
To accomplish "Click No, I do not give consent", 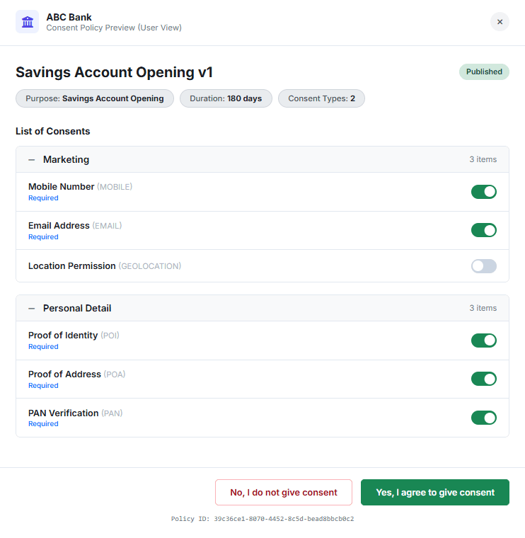I will pyautogui.click(x=284, y=493).
